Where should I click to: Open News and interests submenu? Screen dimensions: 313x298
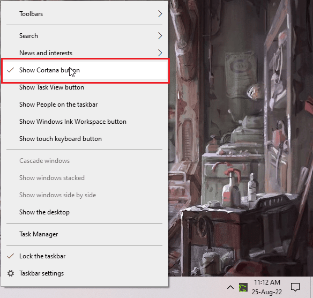(x=84, y=53)
